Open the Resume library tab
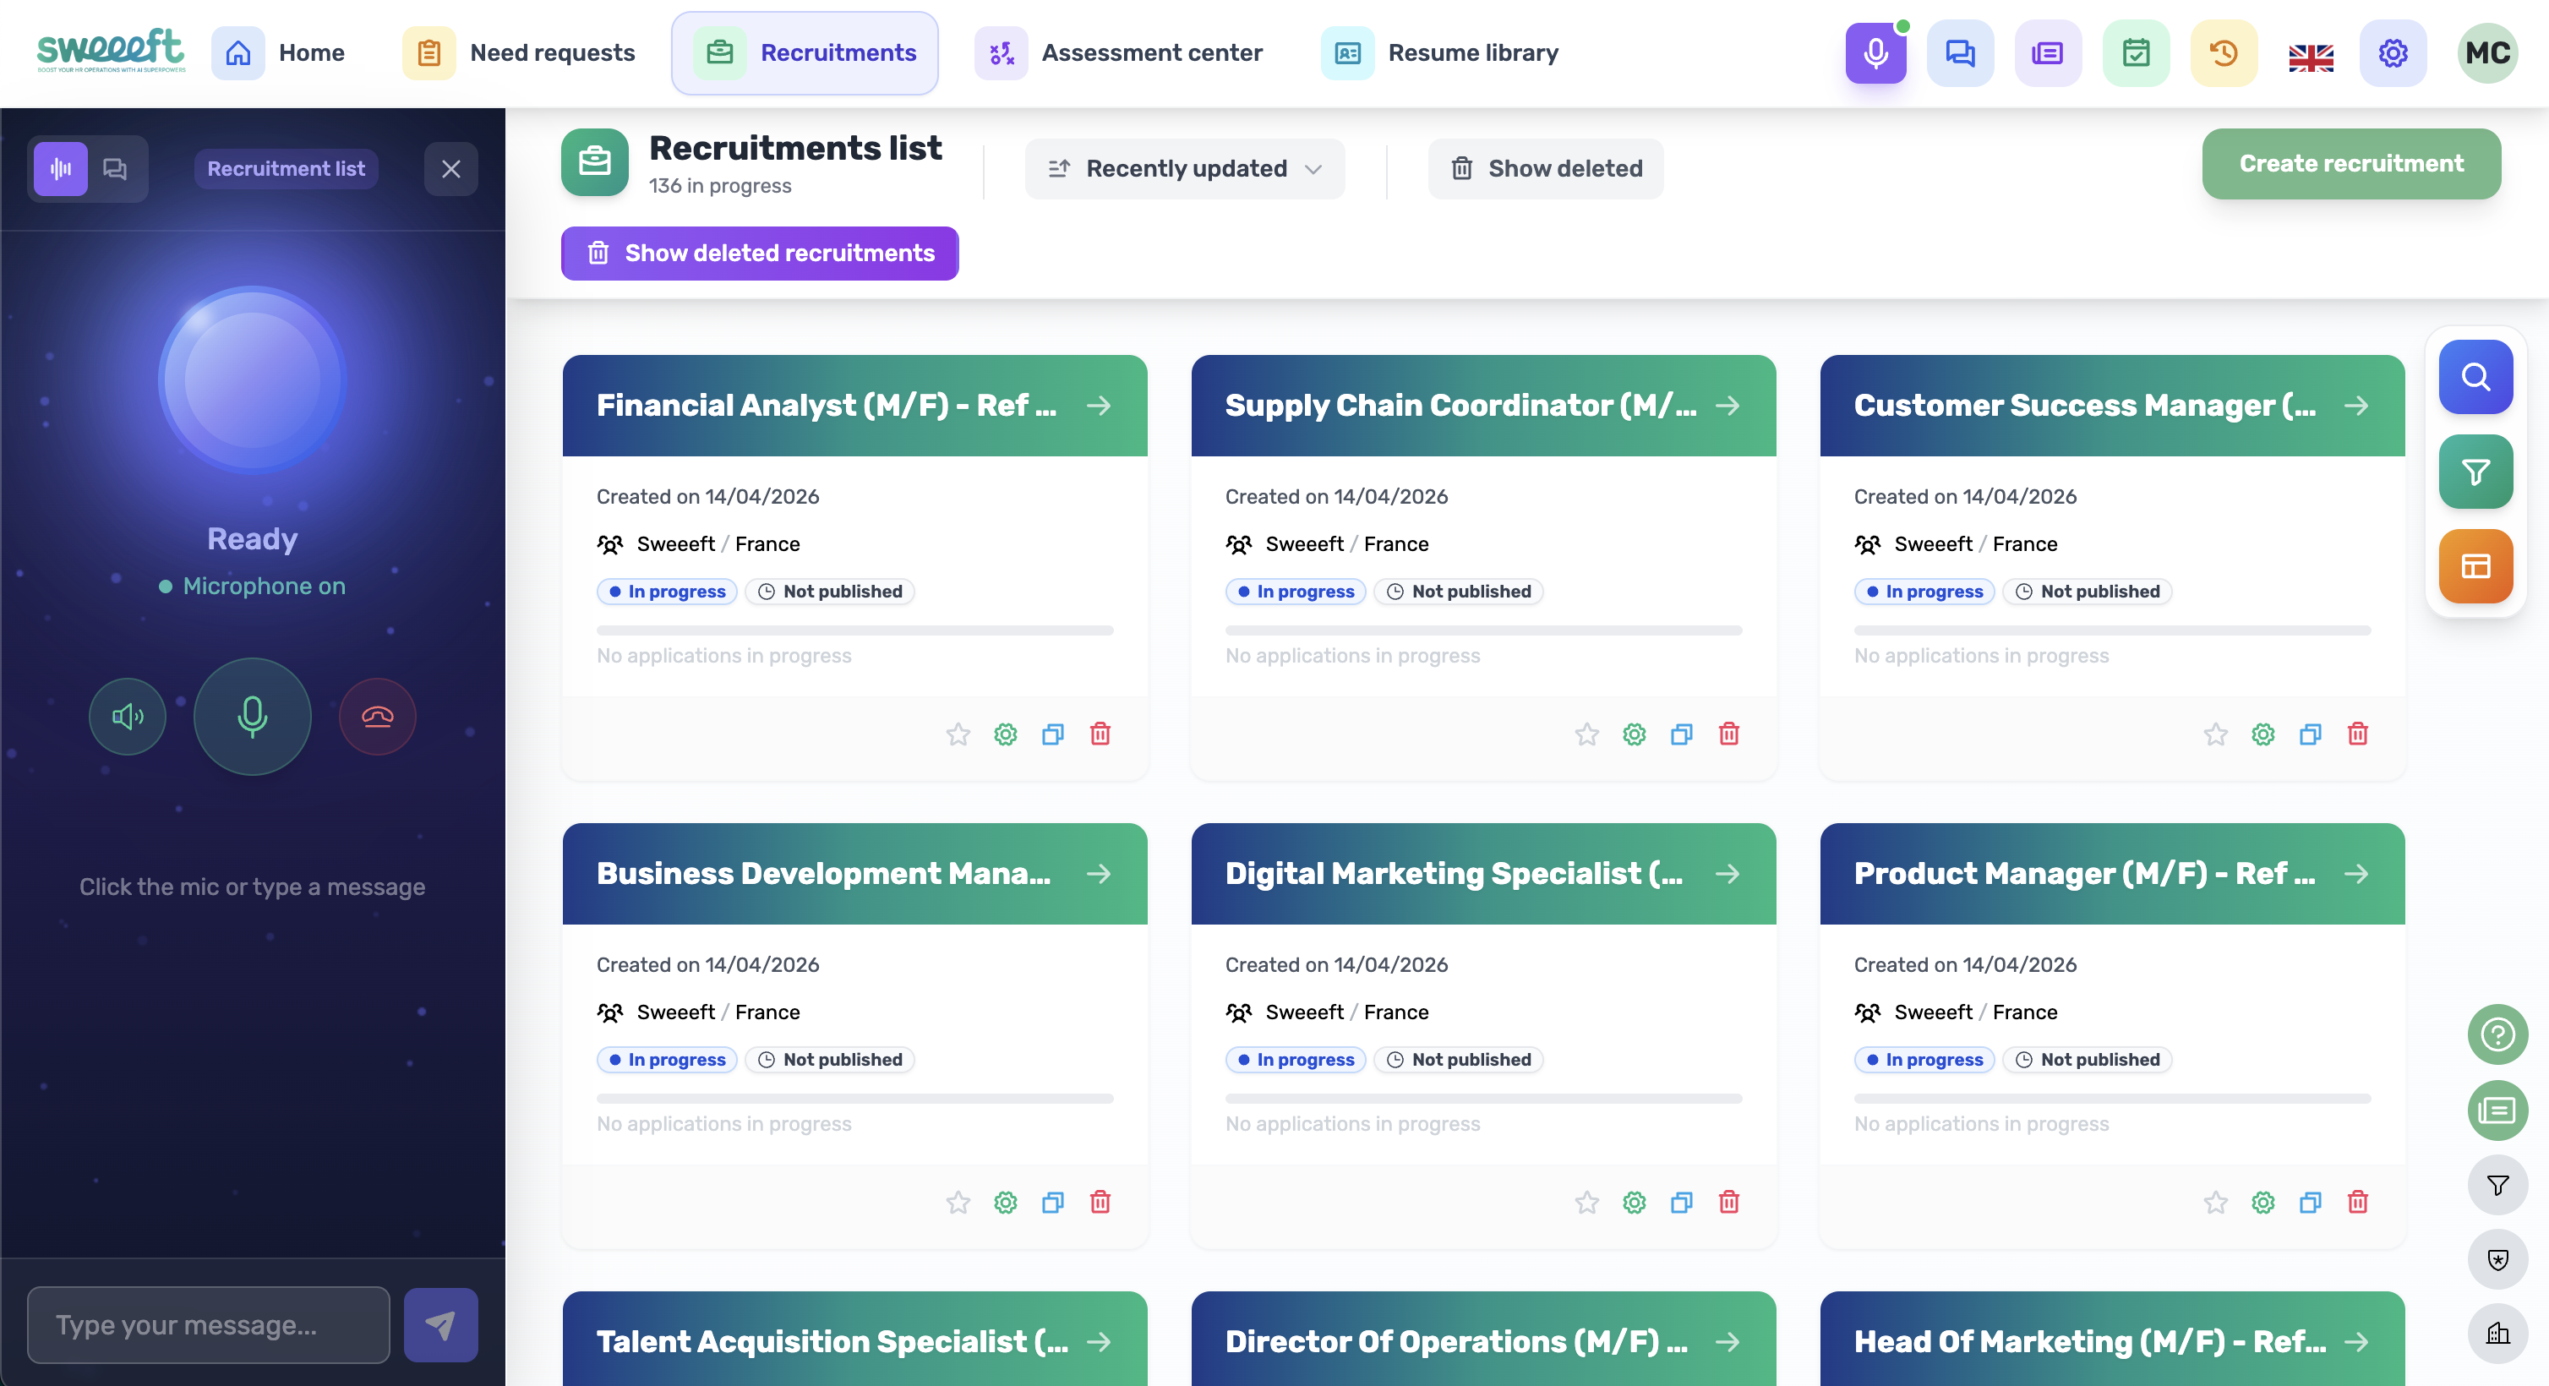 (1441, 53)
